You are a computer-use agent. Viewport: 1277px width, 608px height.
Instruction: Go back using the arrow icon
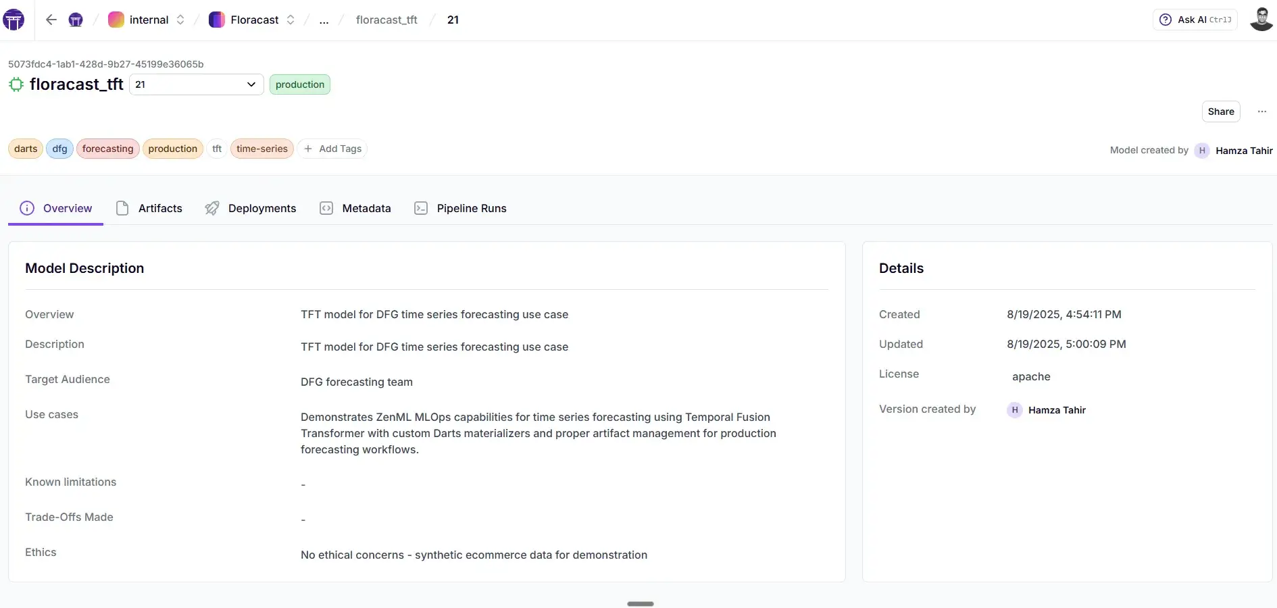coord(51,20)
